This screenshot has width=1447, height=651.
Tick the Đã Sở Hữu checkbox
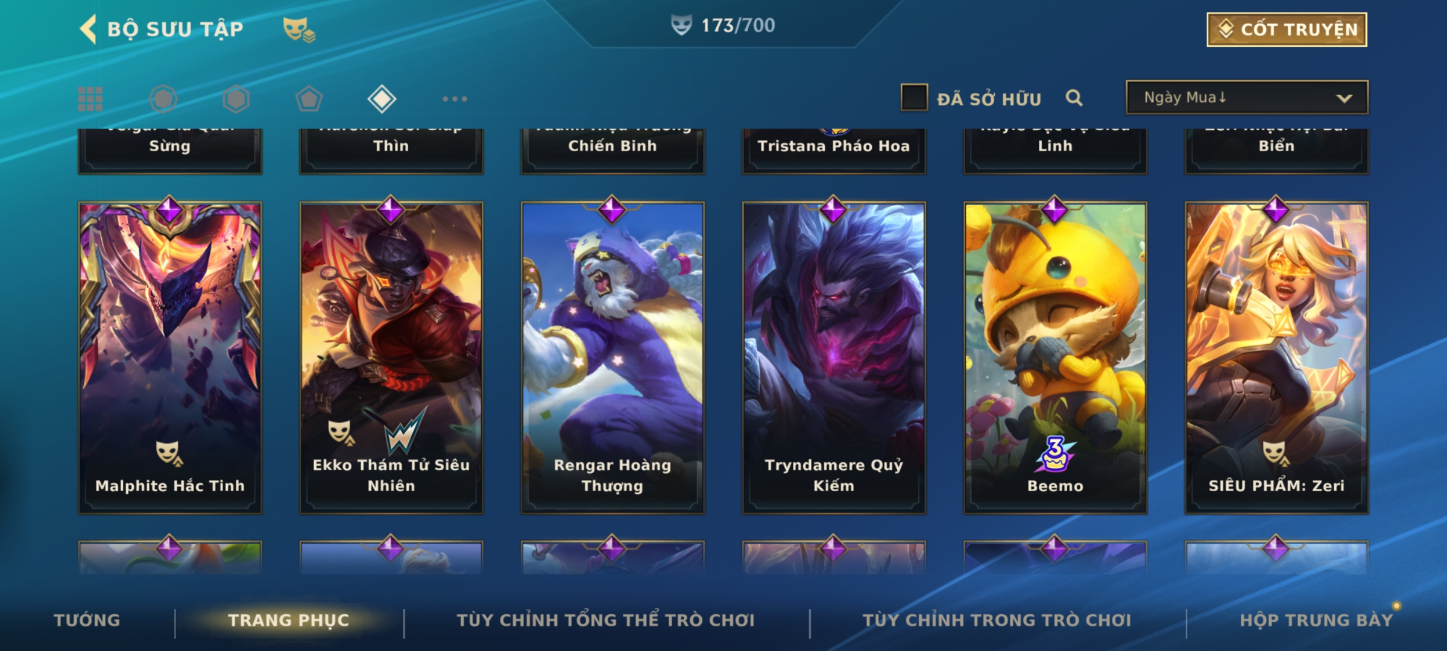(x=914, y=97)
